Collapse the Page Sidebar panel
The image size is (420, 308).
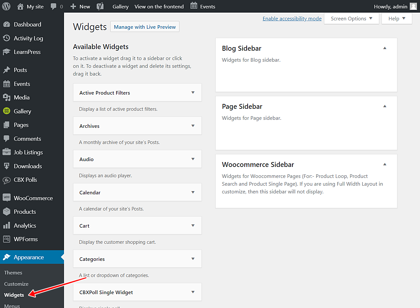384,106
